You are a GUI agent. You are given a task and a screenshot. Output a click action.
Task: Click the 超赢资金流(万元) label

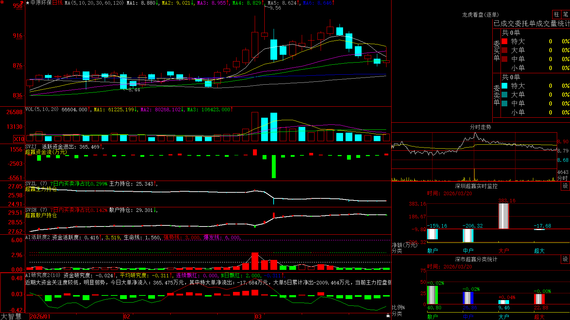tap(46, 152)
